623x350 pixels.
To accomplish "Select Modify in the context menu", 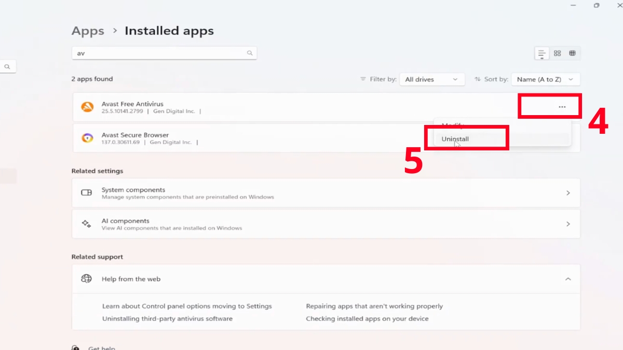I will (x=452, y=125).
